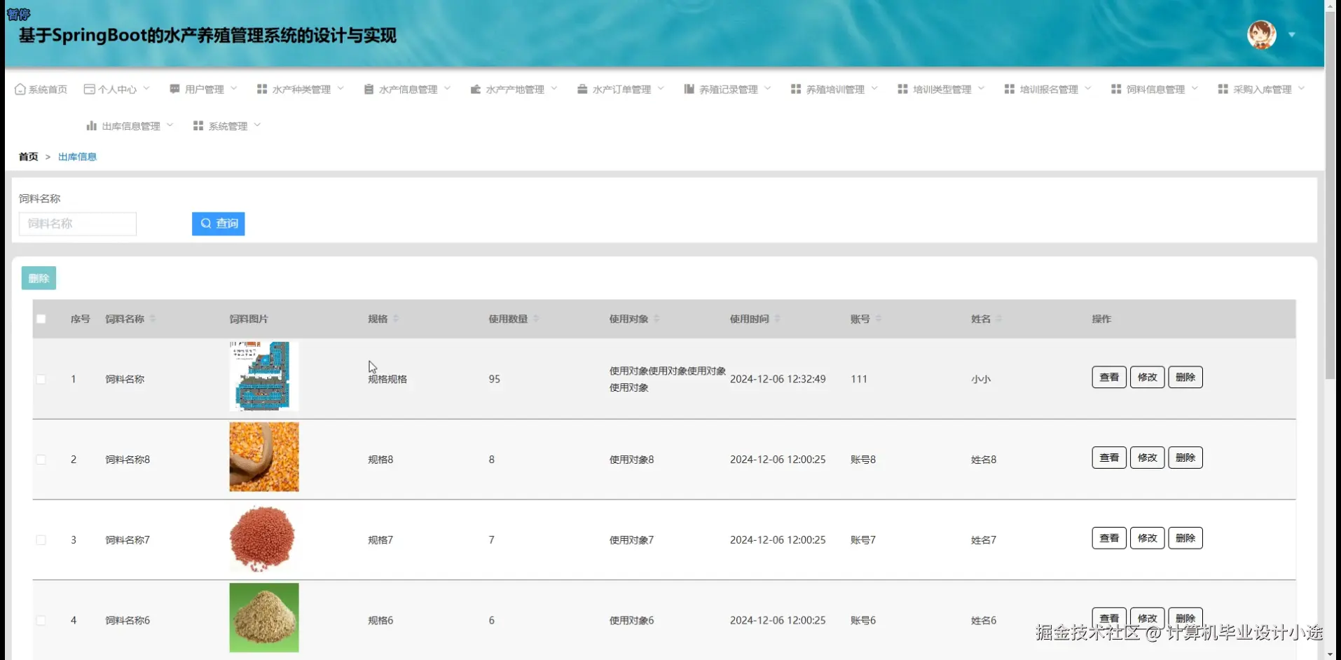Click 查看 in the 饲料名称7 row
Screen dimensions: 1341x660
[1109, 538]
